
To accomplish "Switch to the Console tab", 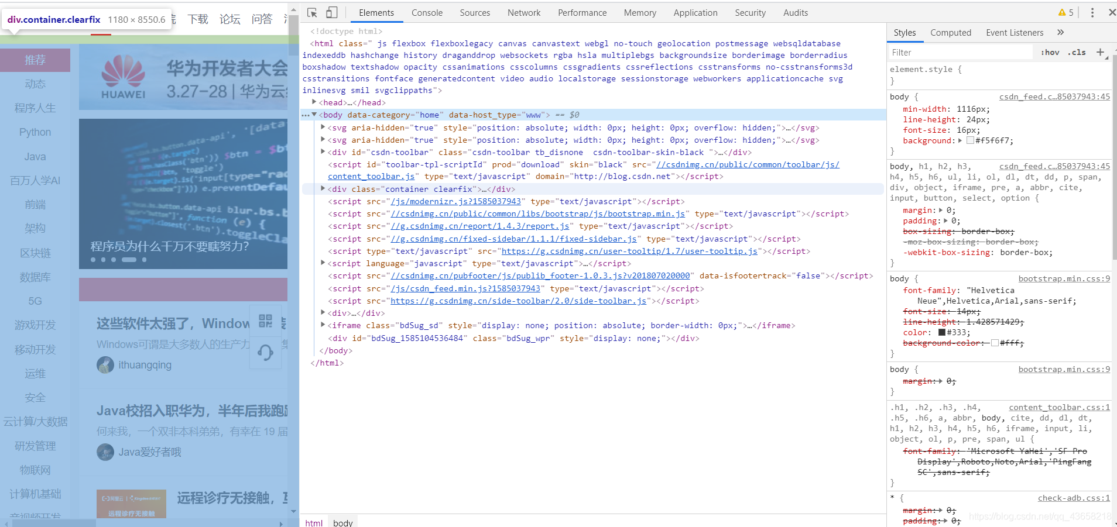I will [x=427, y=12].
